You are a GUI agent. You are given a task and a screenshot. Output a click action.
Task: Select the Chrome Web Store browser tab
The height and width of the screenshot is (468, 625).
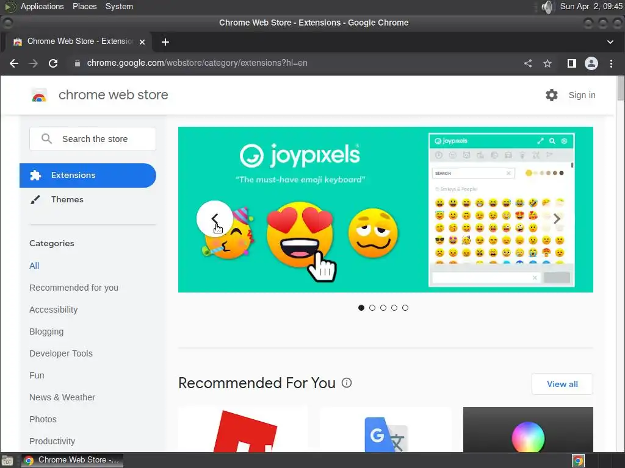(78, 41)
